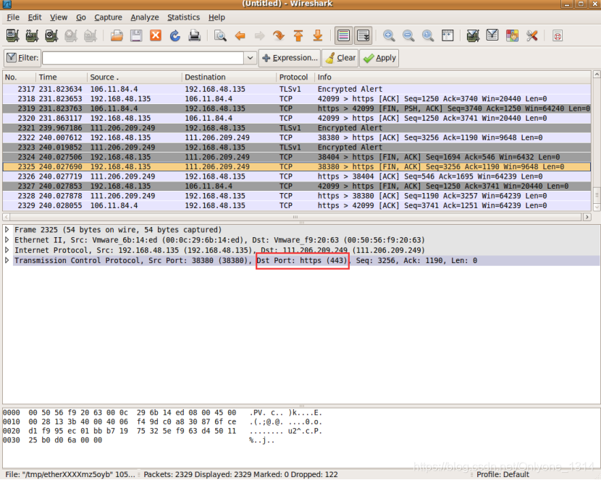Click scroll-up arrow of packet list scrollbar
The image size is (601, 480).
coord(597,74)
